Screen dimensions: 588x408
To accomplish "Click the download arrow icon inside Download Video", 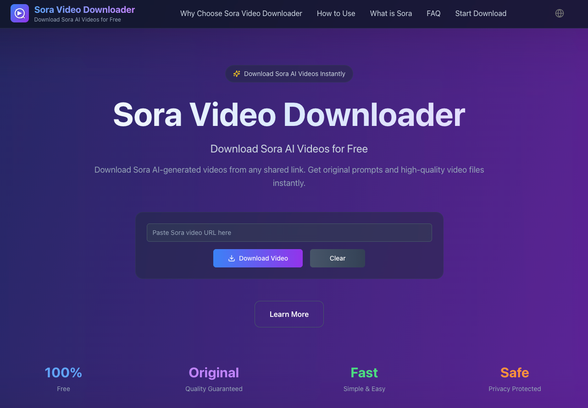I will coord(231,258).
